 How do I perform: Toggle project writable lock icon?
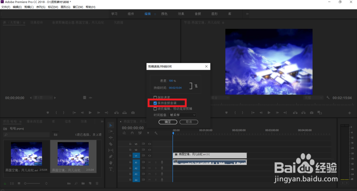coord(5,184)
